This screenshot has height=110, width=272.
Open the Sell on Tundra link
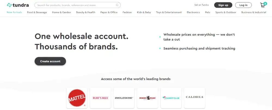point(202,5)
